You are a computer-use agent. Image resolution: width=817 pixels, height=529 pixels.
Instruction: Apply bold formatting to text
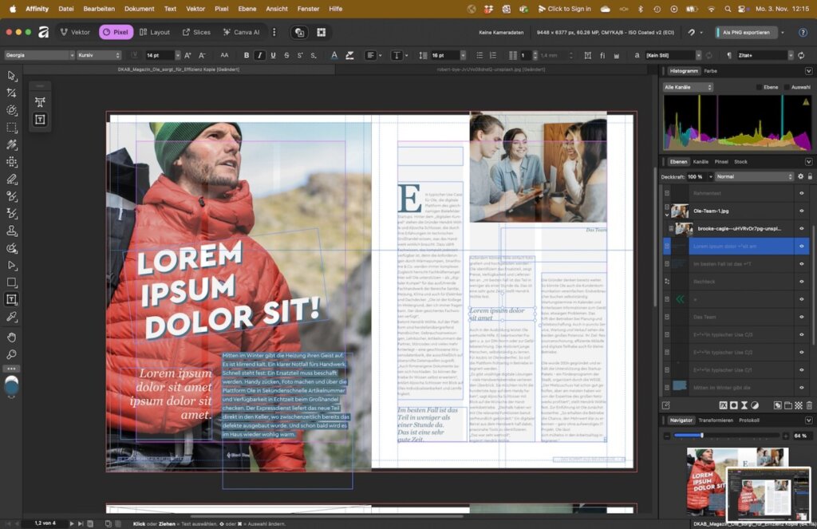click(246, 55)
